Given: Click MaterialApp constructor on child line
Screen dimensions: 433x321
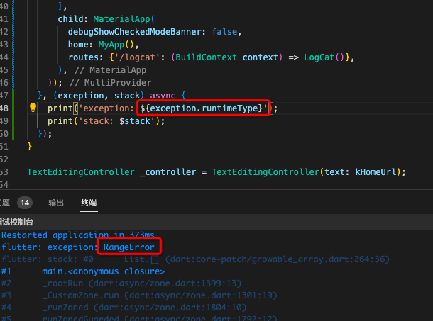Looking at the screenshot, I should 121,19.
